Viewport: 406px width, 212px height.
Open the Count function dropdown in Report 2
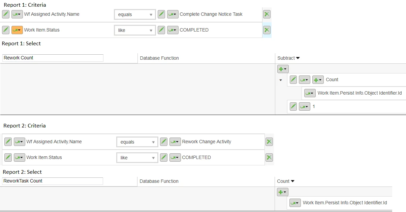point(286,181)
